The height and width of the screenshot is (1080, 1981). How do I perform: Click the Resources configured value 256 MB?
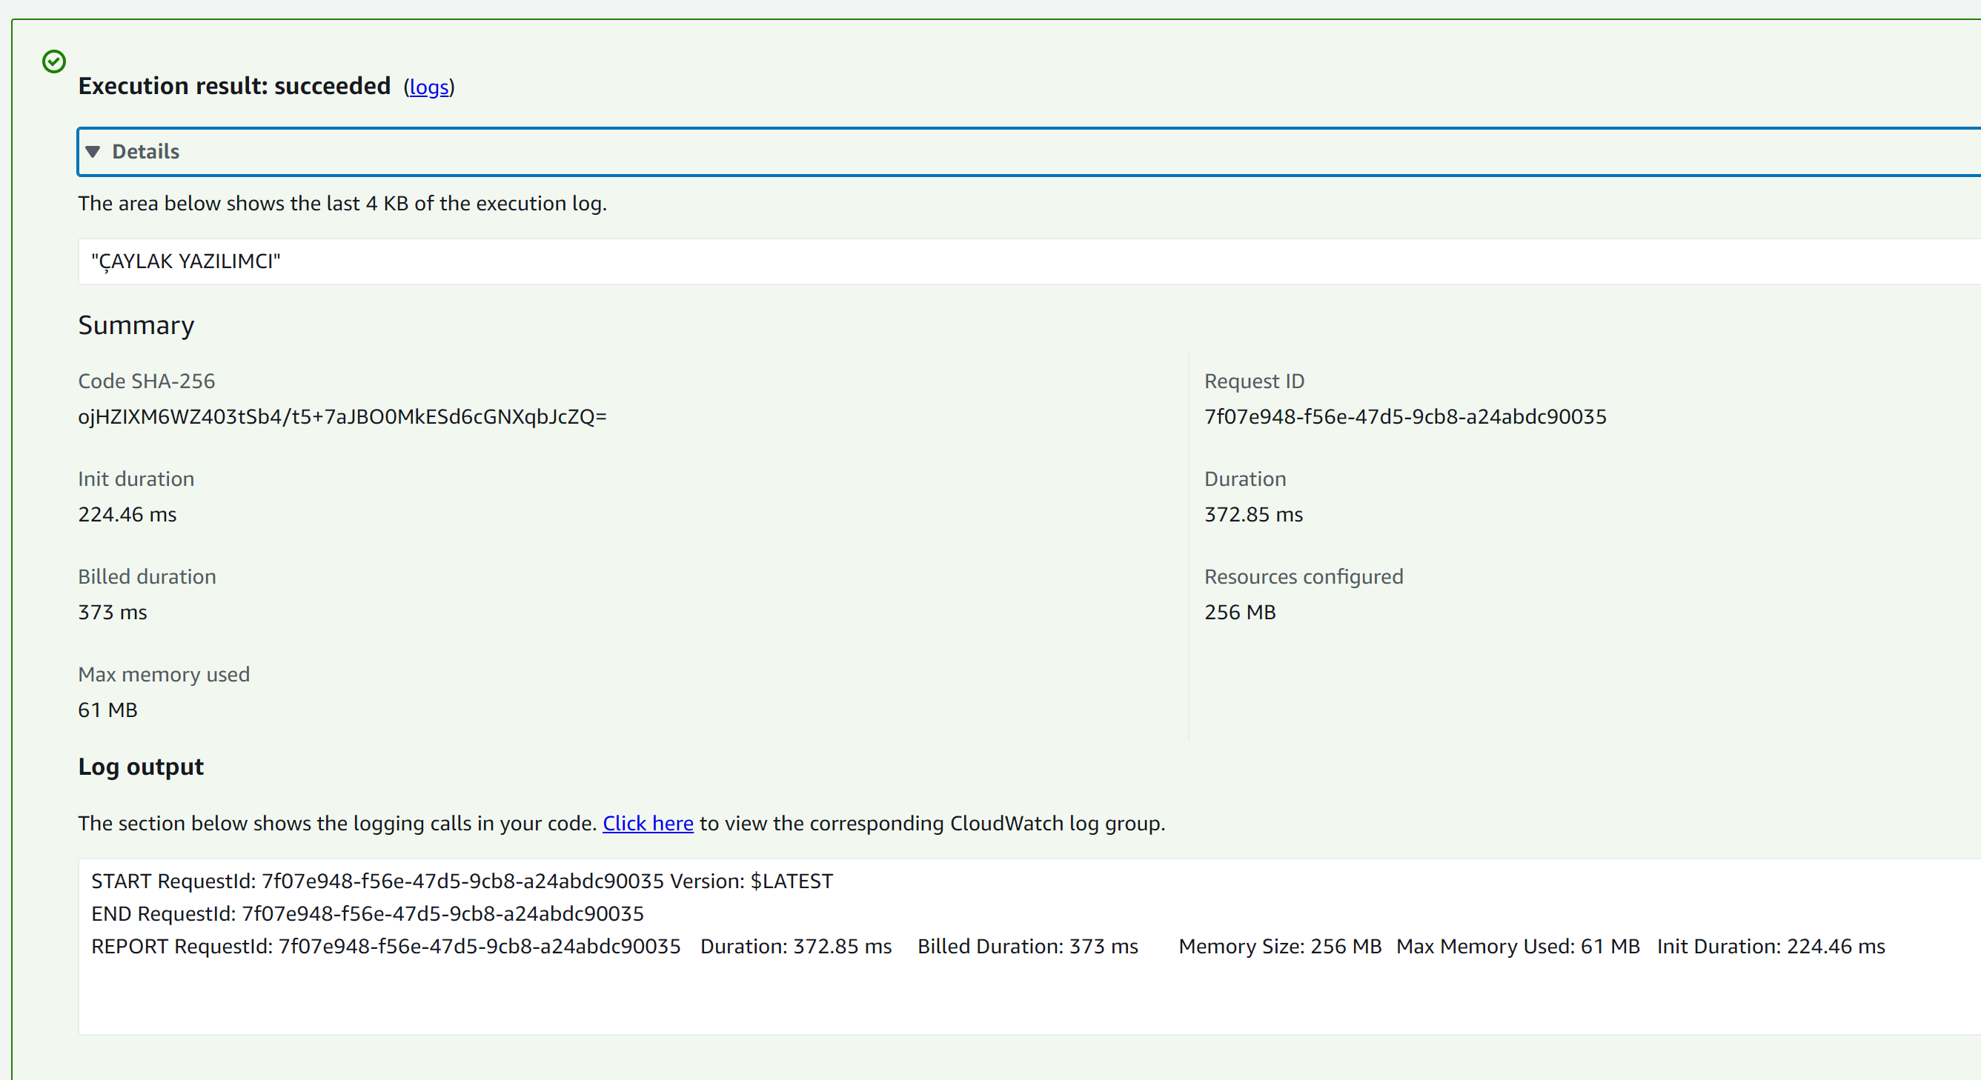[1240, 612]
